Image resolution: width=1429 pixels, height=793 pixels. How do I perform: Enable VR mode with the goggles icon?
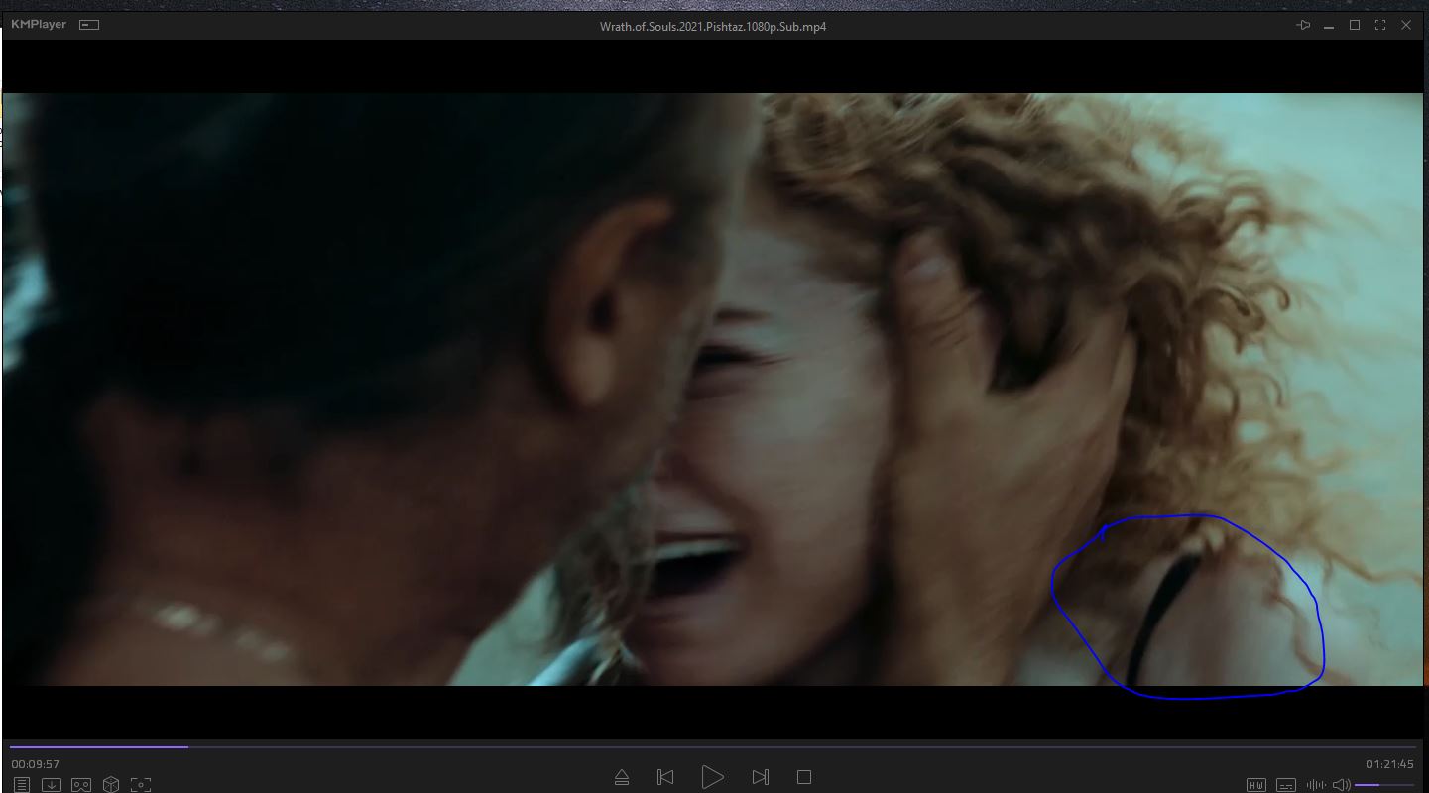pos(81,784)
